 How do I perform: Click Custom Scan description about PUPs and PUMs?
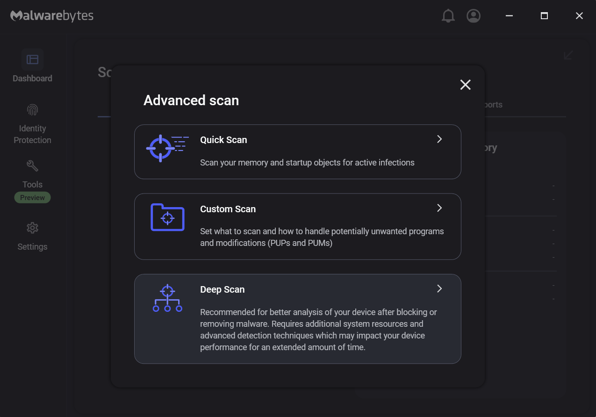click(322, 237)
